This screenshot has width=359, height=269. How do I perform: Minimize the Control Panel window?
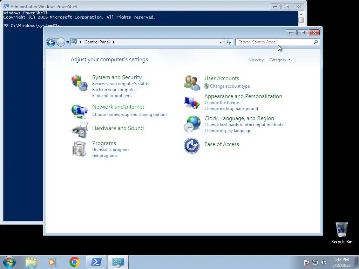[x=291, y=33]
